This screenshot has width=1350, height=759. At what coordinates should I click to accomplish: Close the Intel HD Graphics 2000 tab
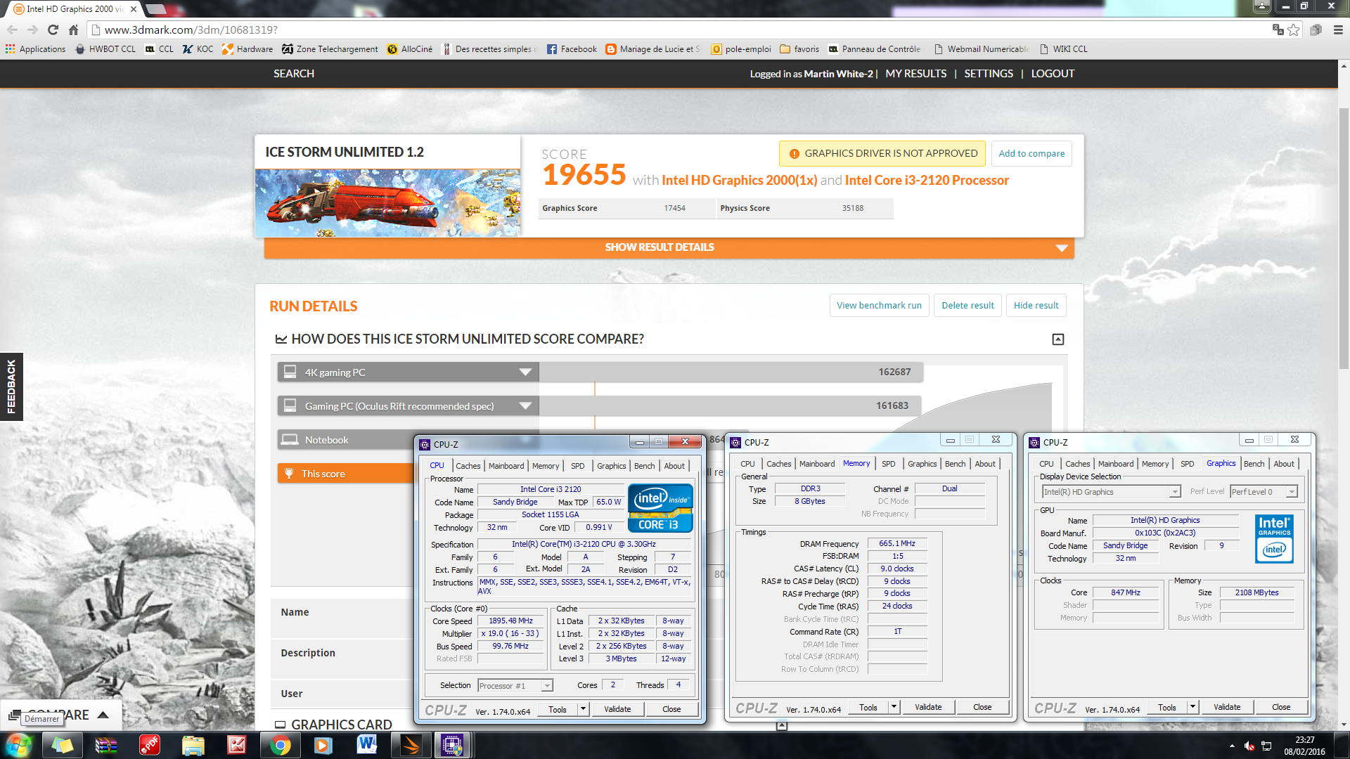[x=133, y=9]
